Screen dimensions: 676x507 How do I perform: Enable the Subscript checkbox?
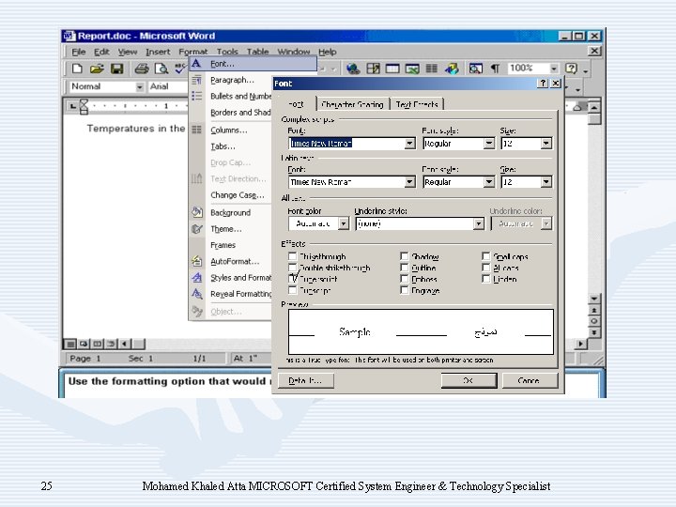click(x=293, y=290)
